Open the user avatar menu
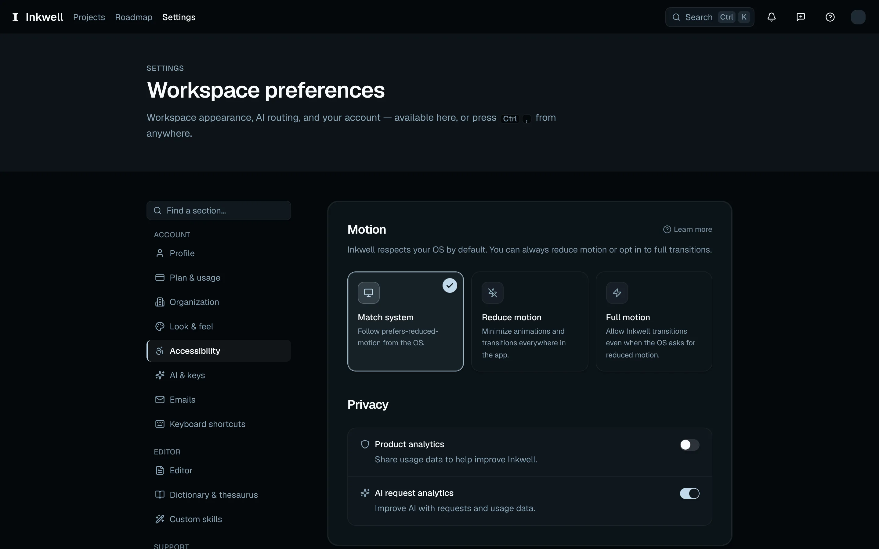The image size is (879, 549). [x=858, y=17]
